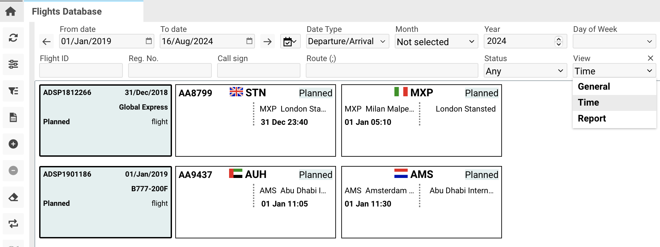Go to previous date range arrow
Screen dimensions: 660x247
tap(46, 41)
